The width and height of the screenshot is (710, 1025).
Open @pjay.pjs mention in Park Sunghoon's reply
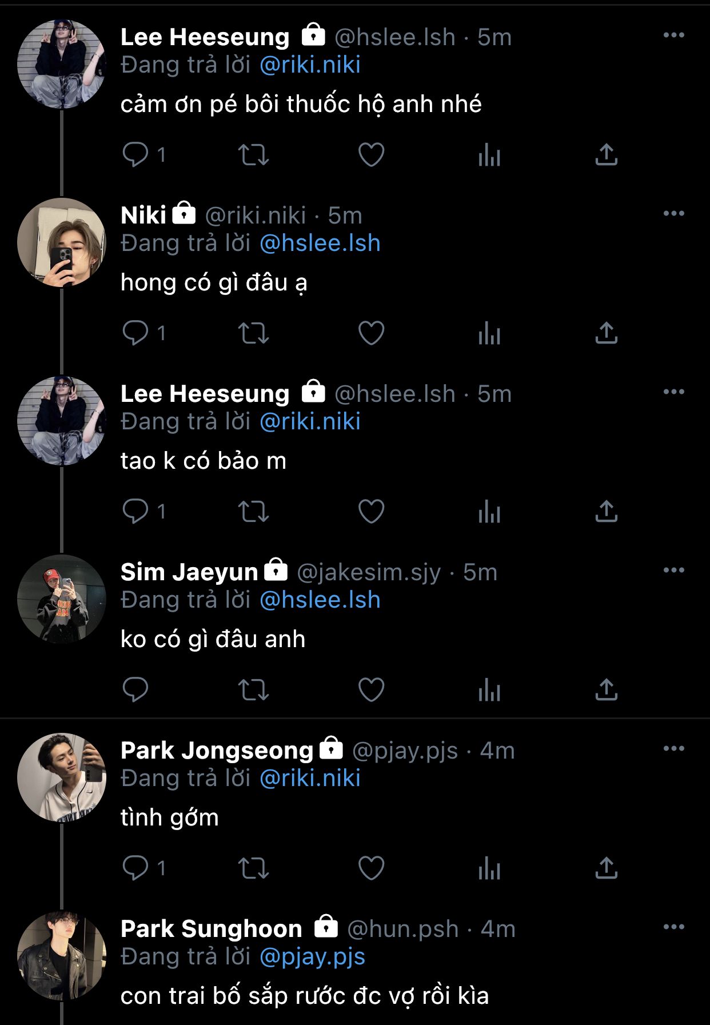coord(312,957)
